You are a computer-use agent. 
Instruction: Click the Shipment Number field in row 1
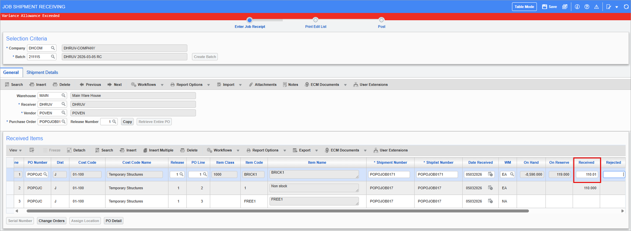click(x=389, y=174)
